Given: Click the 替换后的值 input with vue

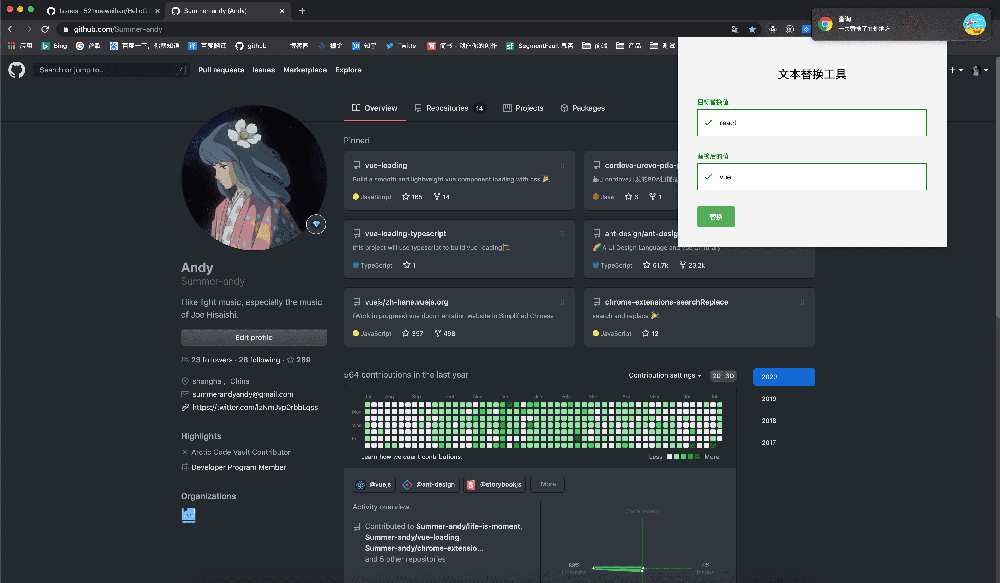Looking at the screenshot, I should click(812, 177).
